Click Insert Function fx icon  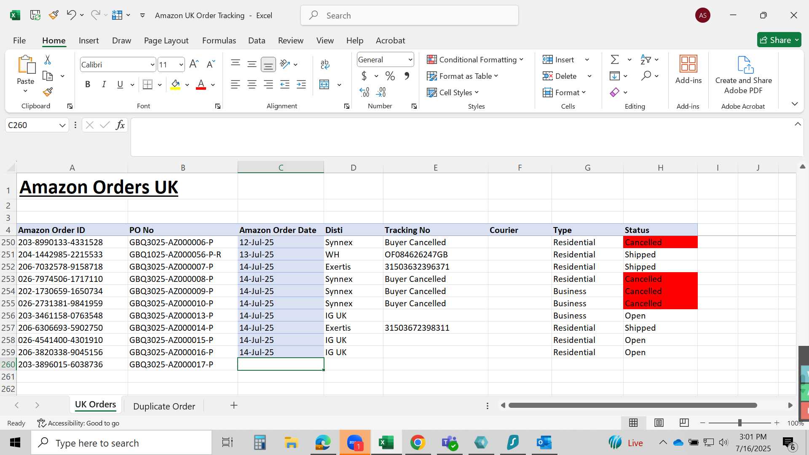pos(120,125)
